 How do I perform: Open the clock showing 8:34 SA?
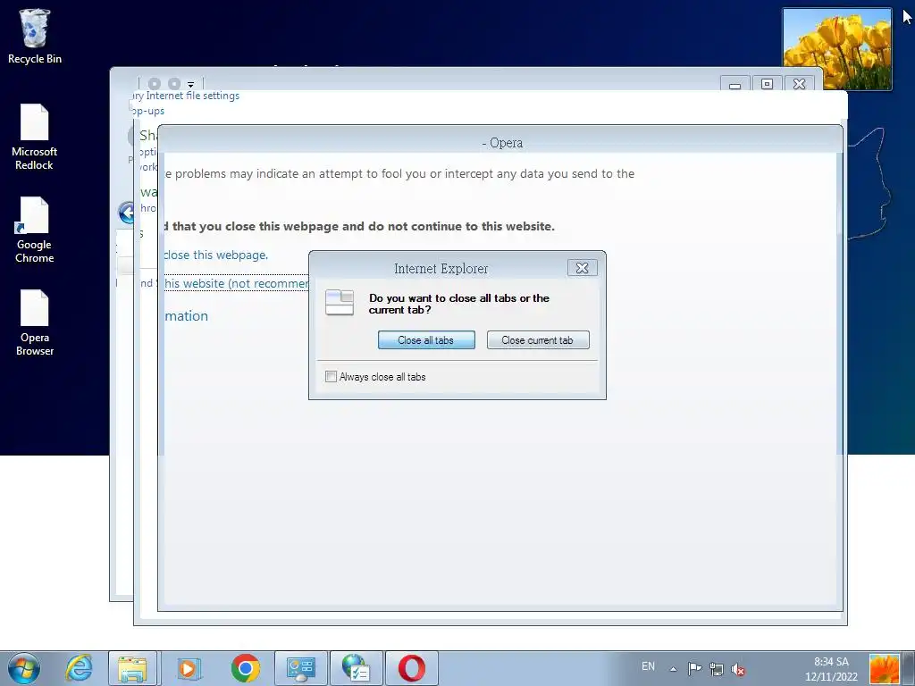(831, 669)
